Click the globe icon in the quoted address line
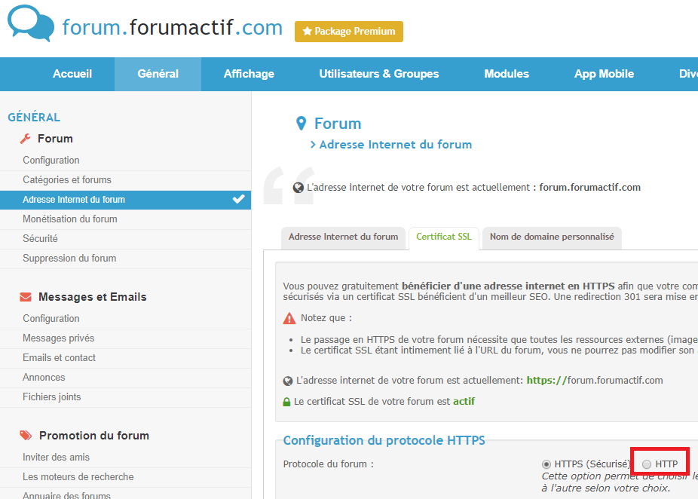This screenshot has width=698, height=499. (298, 188)
